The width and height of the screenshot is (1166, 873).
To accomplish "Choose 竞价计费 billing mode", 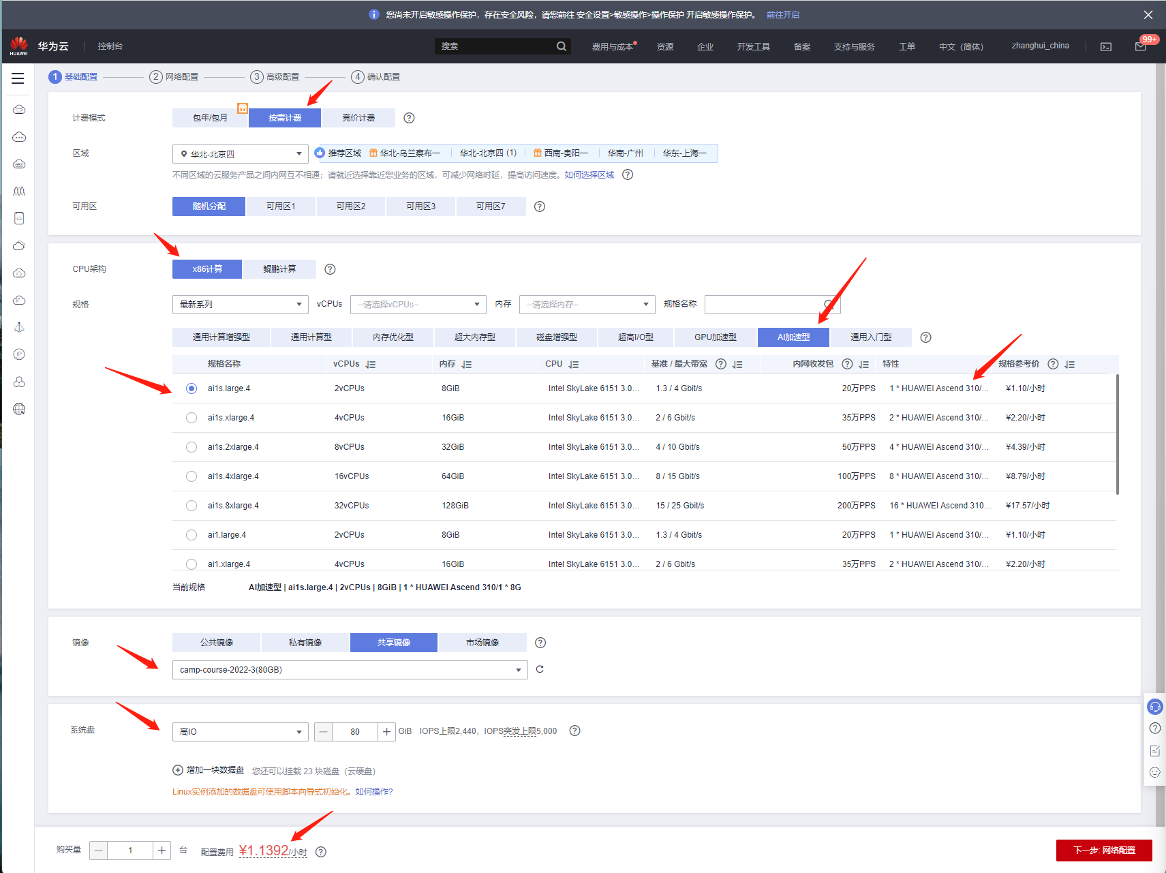I will 358,118.
